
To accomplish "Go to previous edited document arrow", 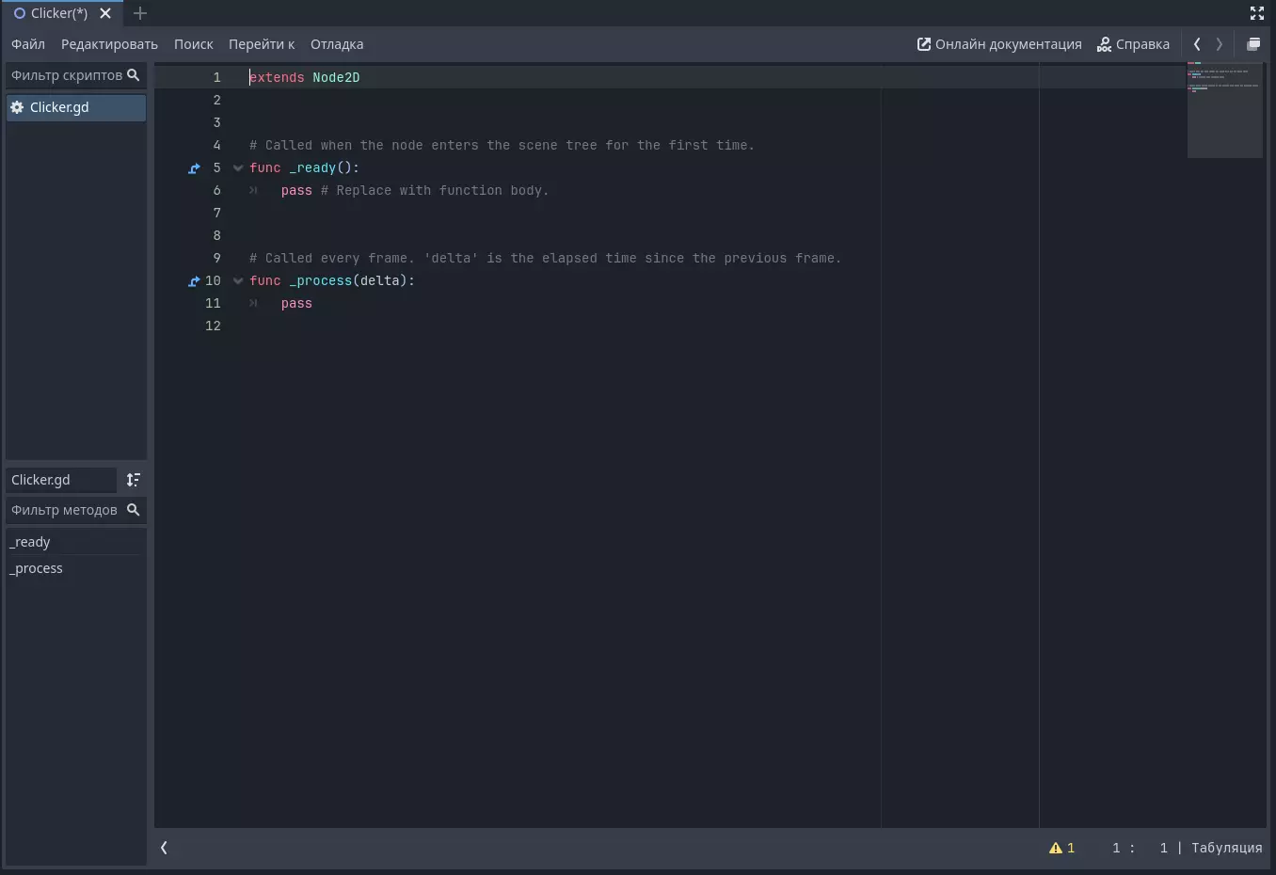I will point(1197,44).
